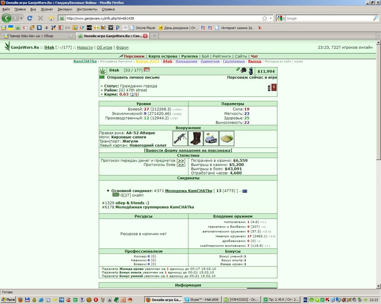
Task: Click the Home page icon
Action: click(x=51, y=18)
